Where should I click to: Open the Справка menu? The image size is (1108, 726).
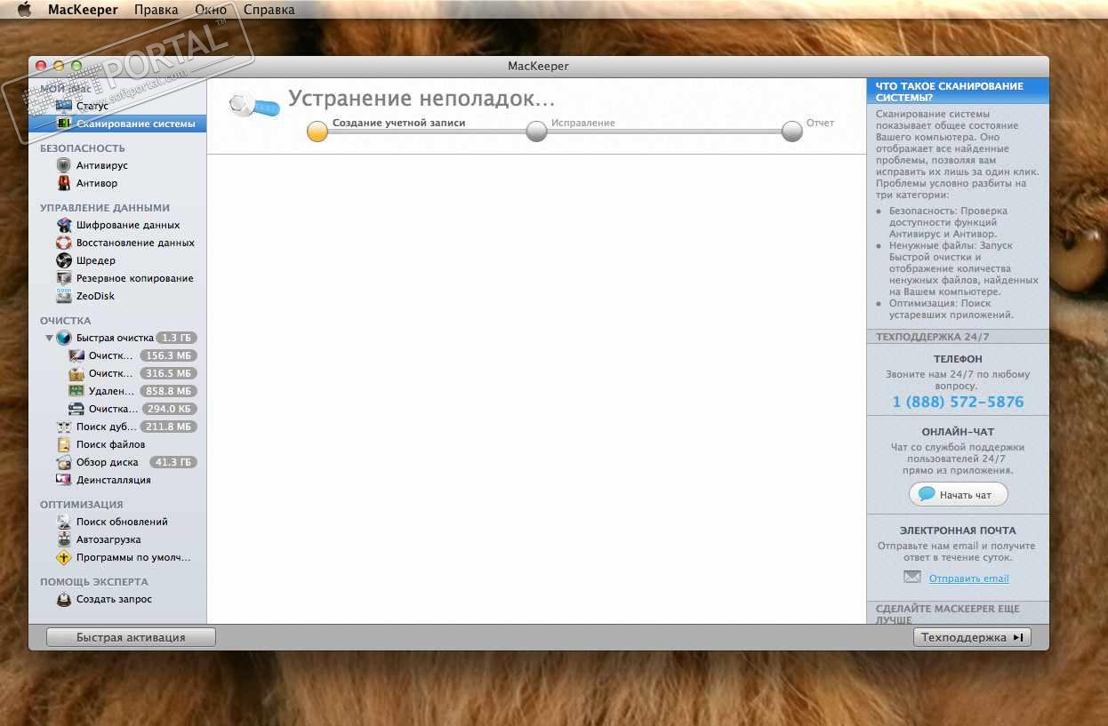click(x=269, y=10)
